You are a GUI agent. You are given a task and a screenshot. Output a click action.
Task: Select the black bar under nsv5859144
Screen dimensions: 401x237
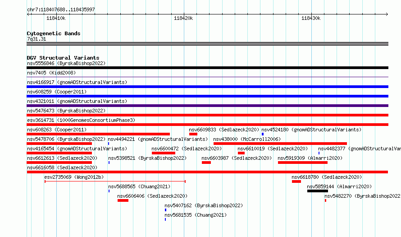point(318,191)
